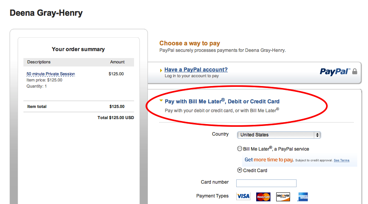Open the See Terms link
The height and width of the screenshot is (204, 368).
pyautogui.click(x=341, y=160)
